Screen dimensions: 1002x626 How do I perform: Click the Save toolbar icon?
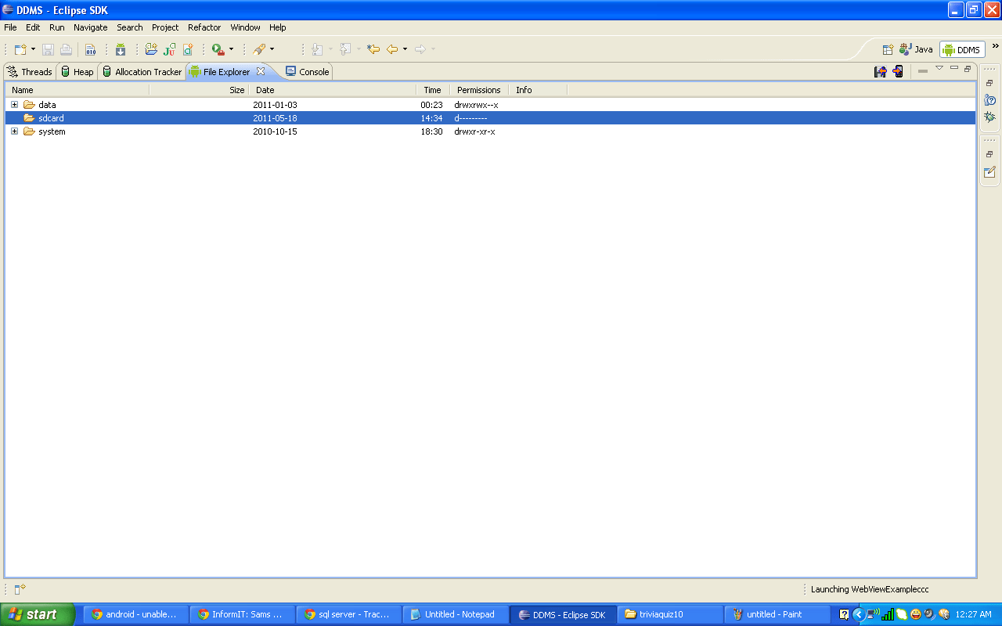coord(48,49)
